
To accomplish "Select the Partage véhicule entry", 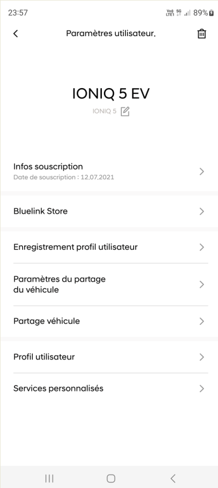I will [109, 321].
